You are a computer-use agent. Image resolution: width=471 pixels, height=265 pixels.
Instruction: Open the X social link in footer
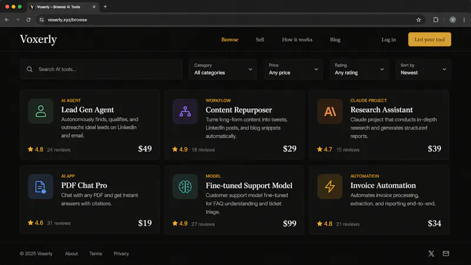pyautogui.click(x=431, y=254)
